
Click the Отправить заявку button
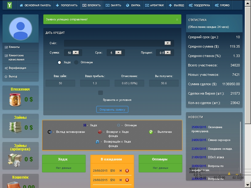point(112,109)
